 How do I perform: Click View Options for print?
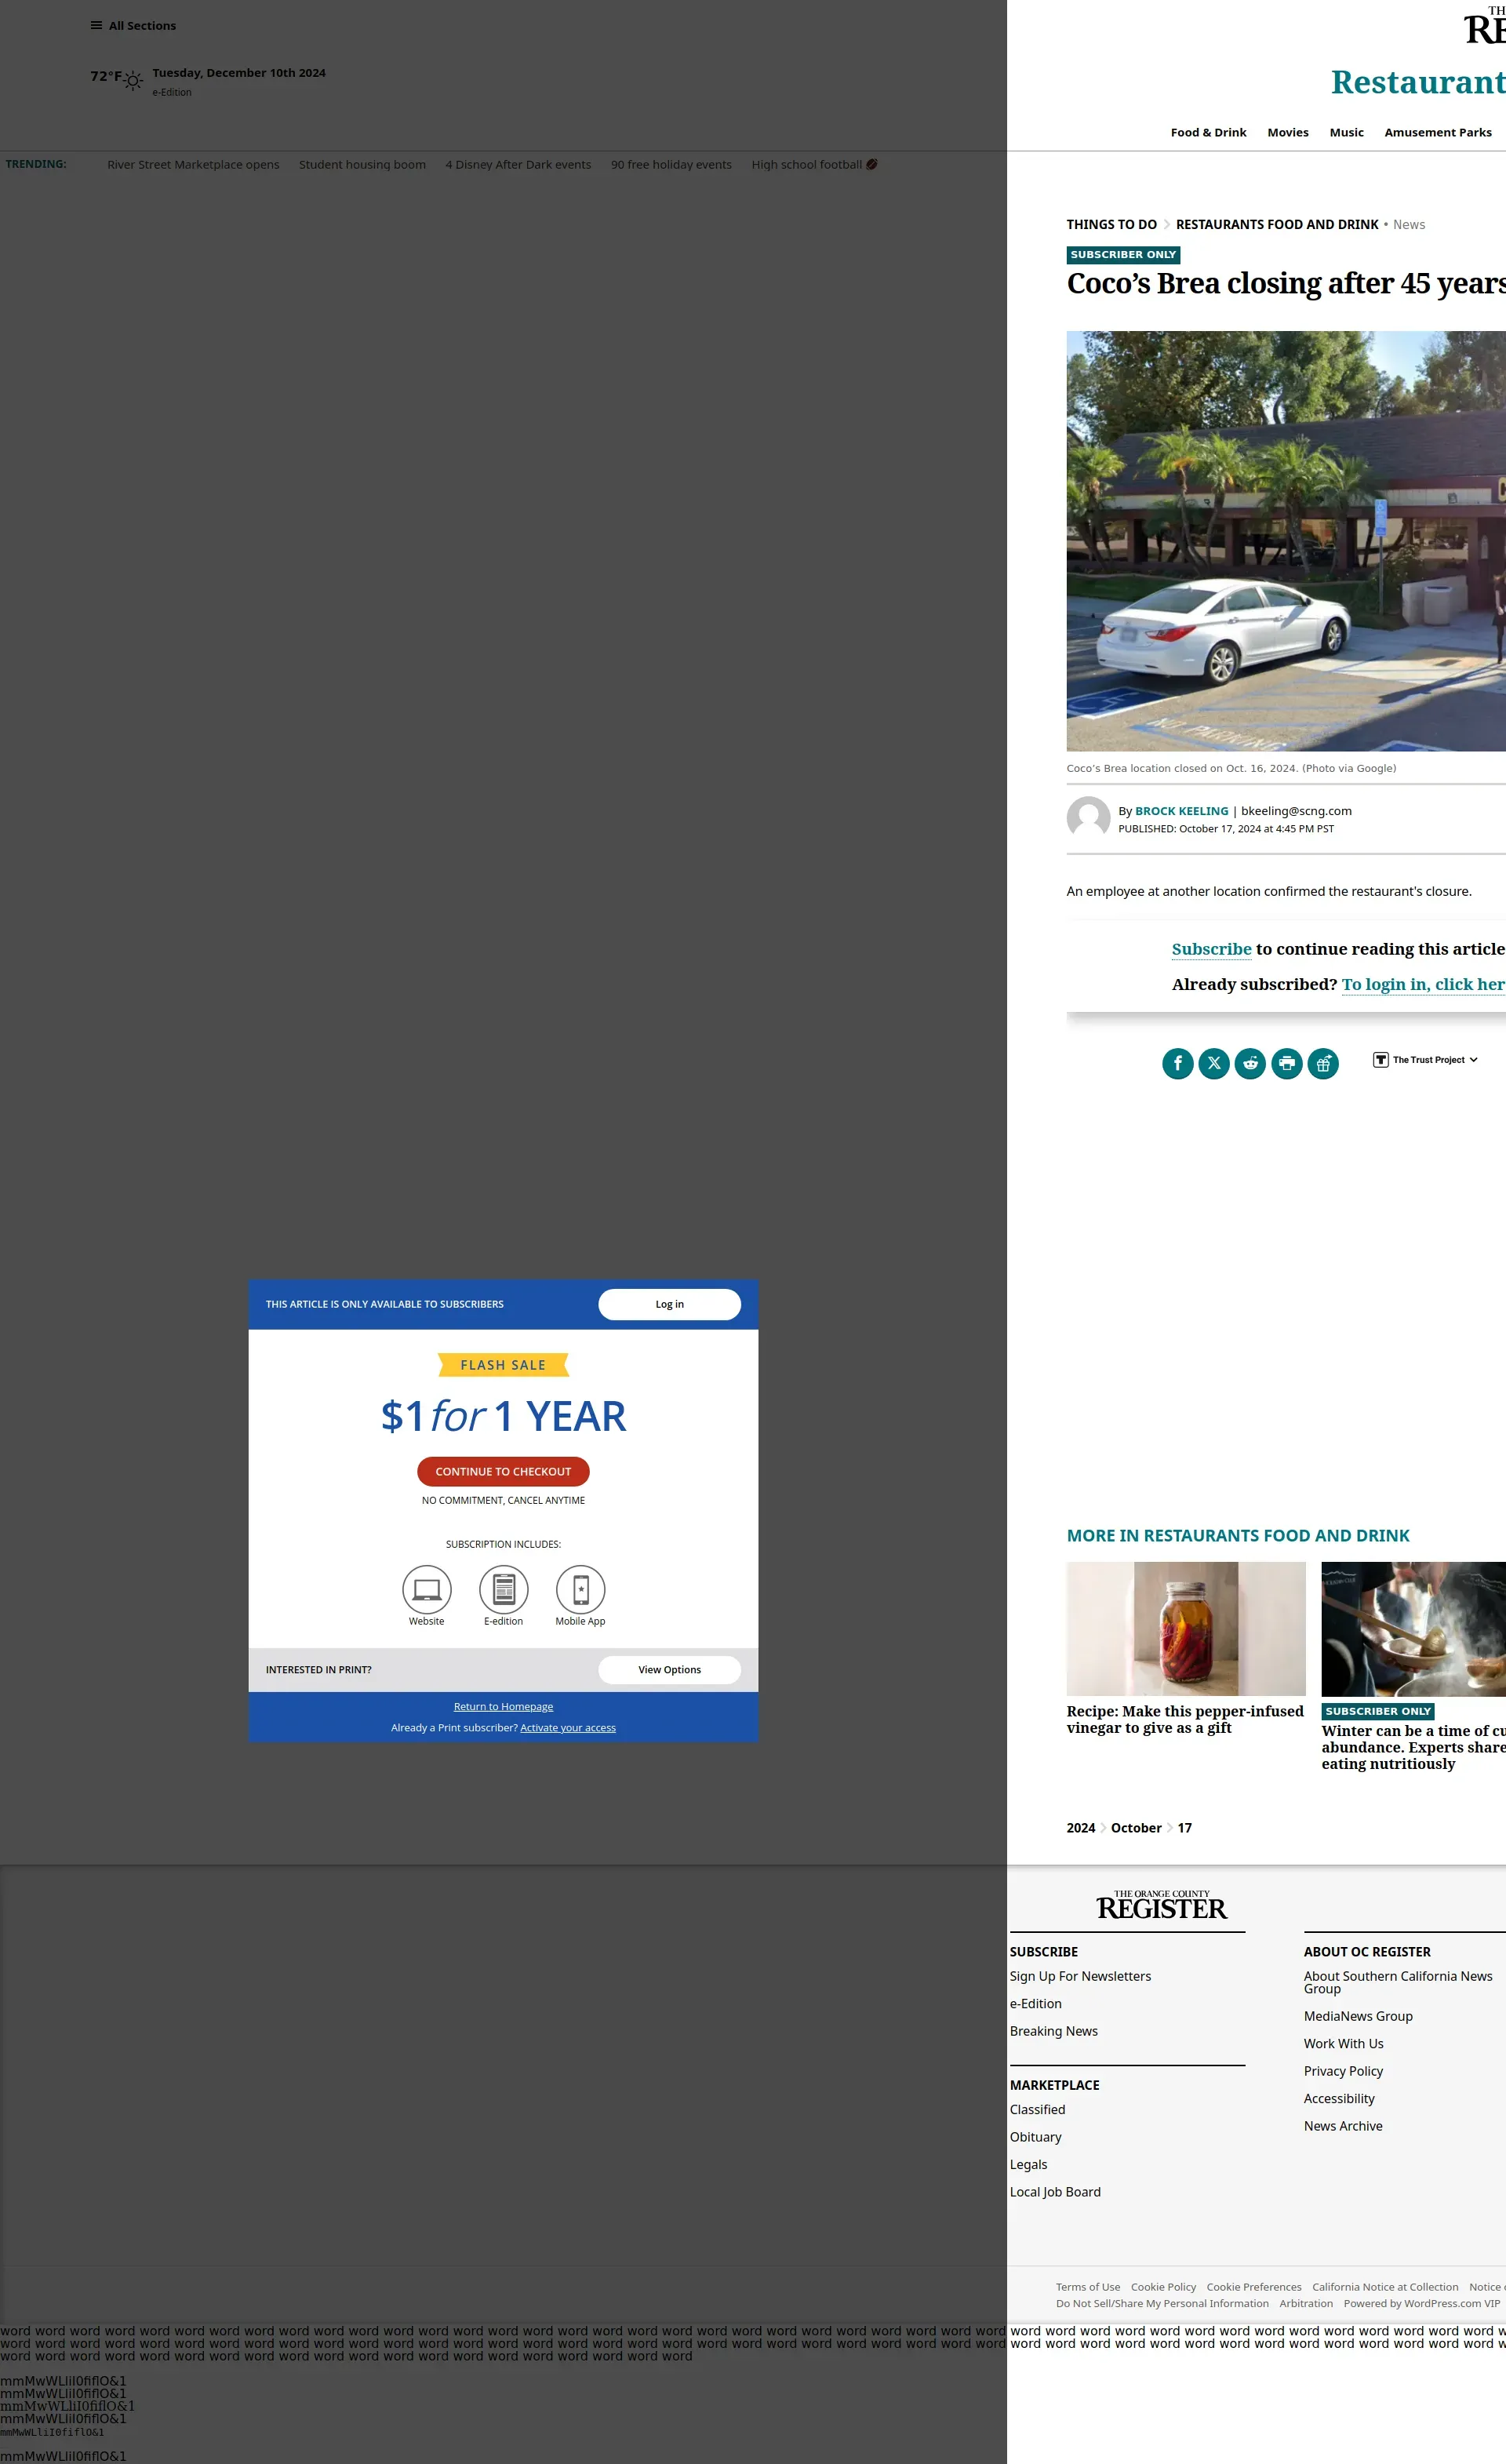(669, 1669)
